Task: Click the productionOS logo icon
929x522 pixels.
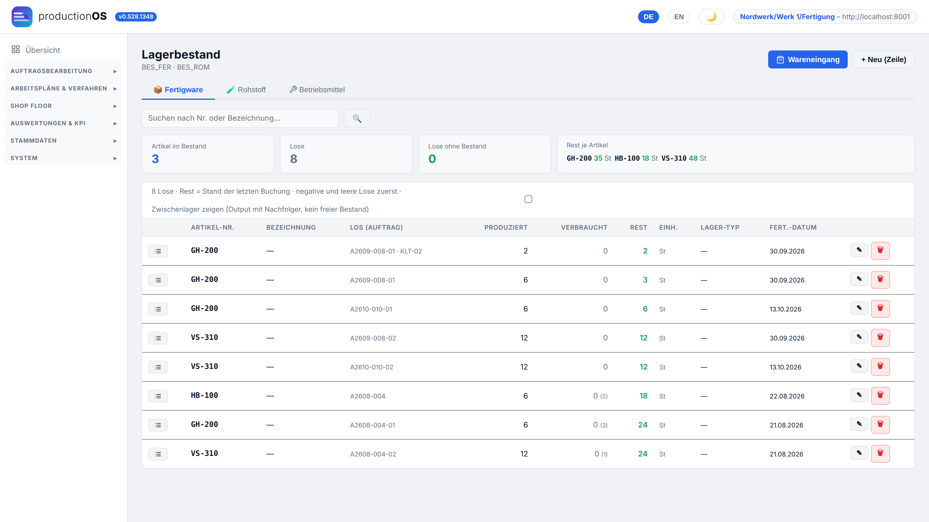Action: click(x=22, y=17)
